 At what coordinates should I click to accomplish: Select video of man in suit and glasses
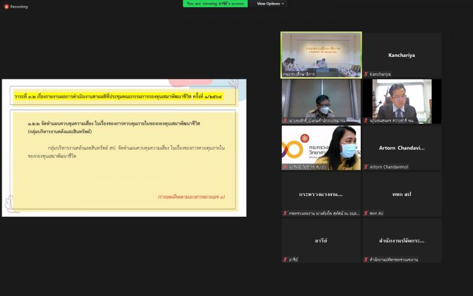pos(402,101)
